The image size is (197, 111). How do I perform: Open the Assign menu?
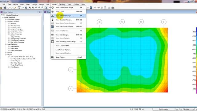point(35,4)
